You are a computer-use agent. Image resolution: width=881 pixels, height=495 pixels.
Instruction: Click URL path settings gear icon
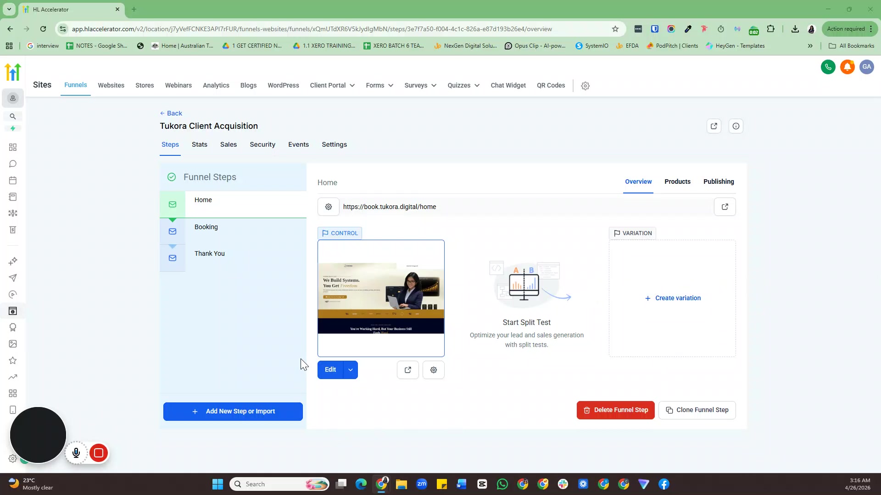[329, 207]
